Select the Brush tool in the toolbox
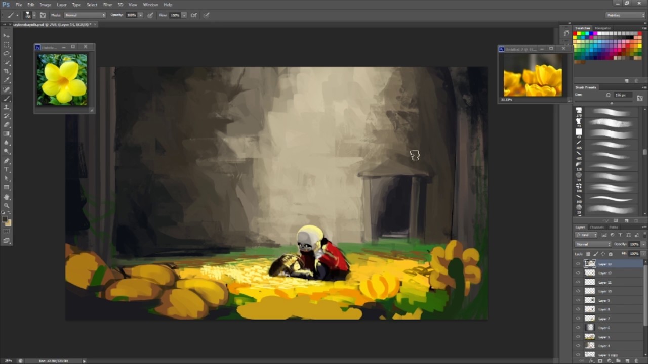The height and width of the screenshot is (364, 648). [7, 98]
